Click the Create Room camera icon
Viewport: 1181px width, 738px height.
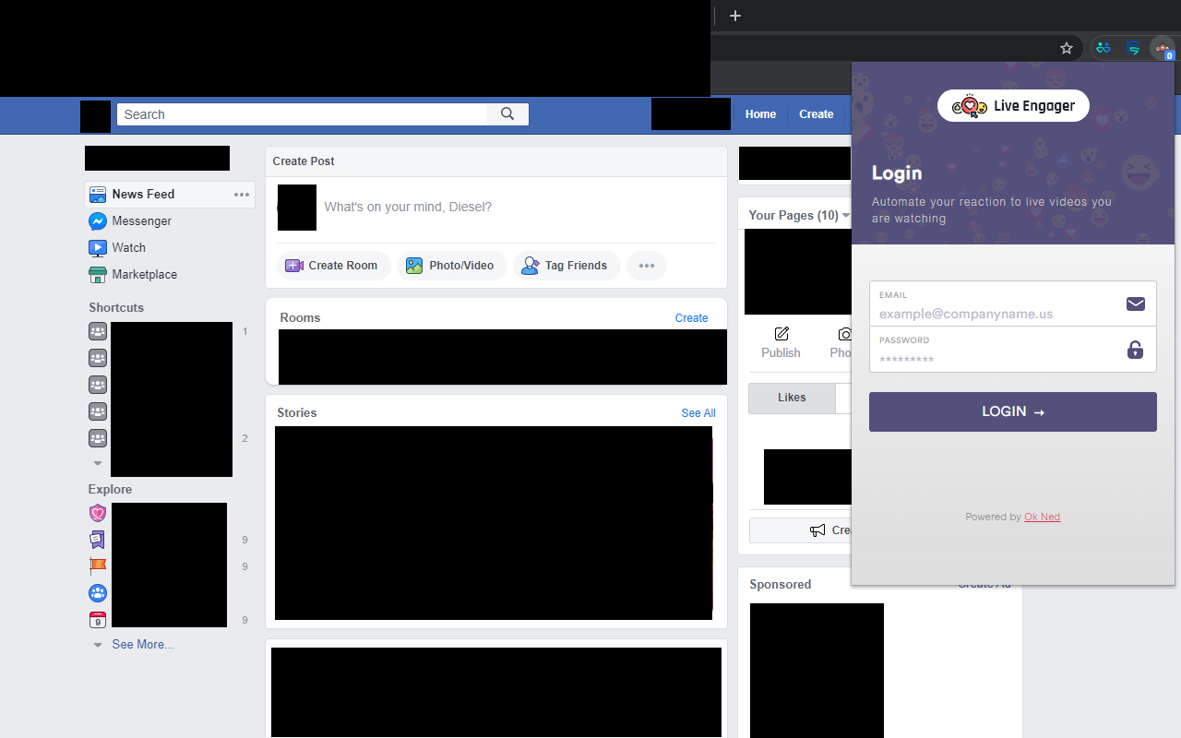(x=294, y=266)
